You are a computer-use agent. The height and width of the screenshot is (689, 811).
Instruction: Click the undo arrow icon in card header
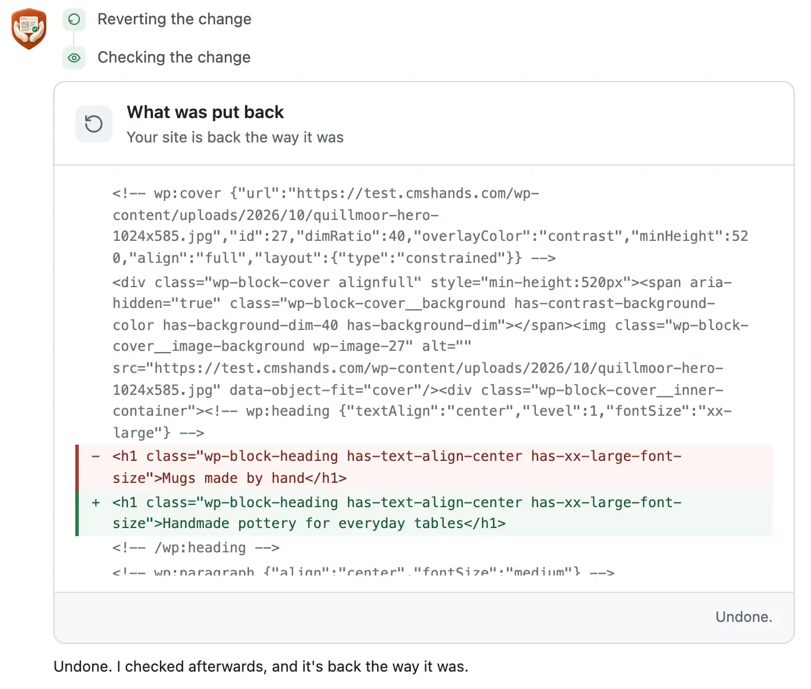94,124
